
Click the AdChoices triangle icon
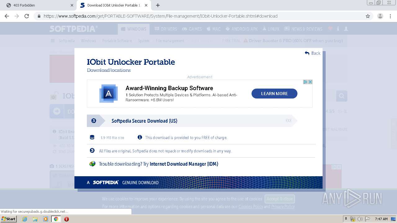pyautogui.click(x=306, y=82)
